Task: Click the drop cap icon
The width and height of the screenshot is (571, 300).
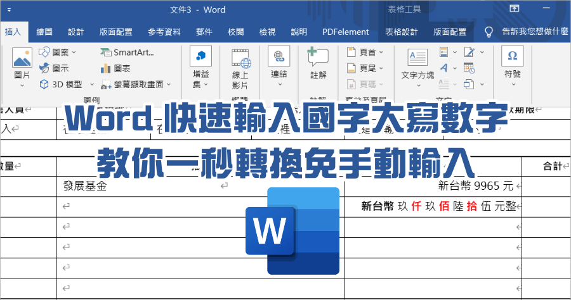Action: point(443,84)
